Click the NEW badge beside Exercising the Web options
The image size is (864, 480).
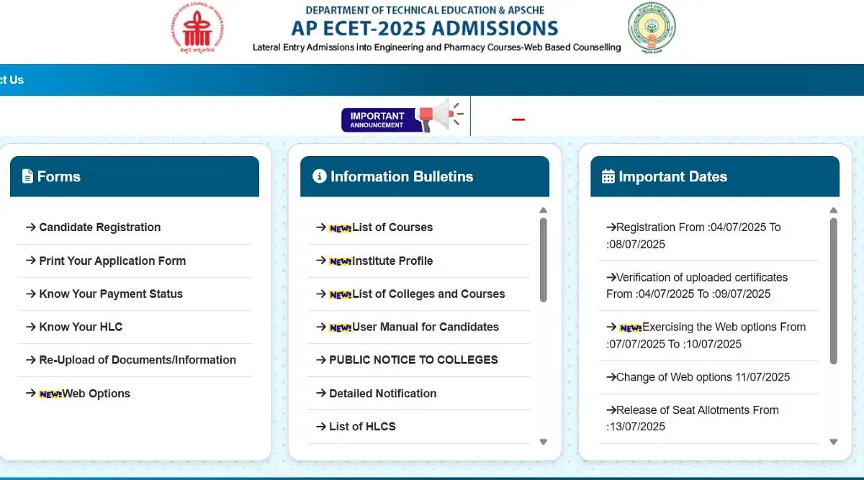click(631, 328)
